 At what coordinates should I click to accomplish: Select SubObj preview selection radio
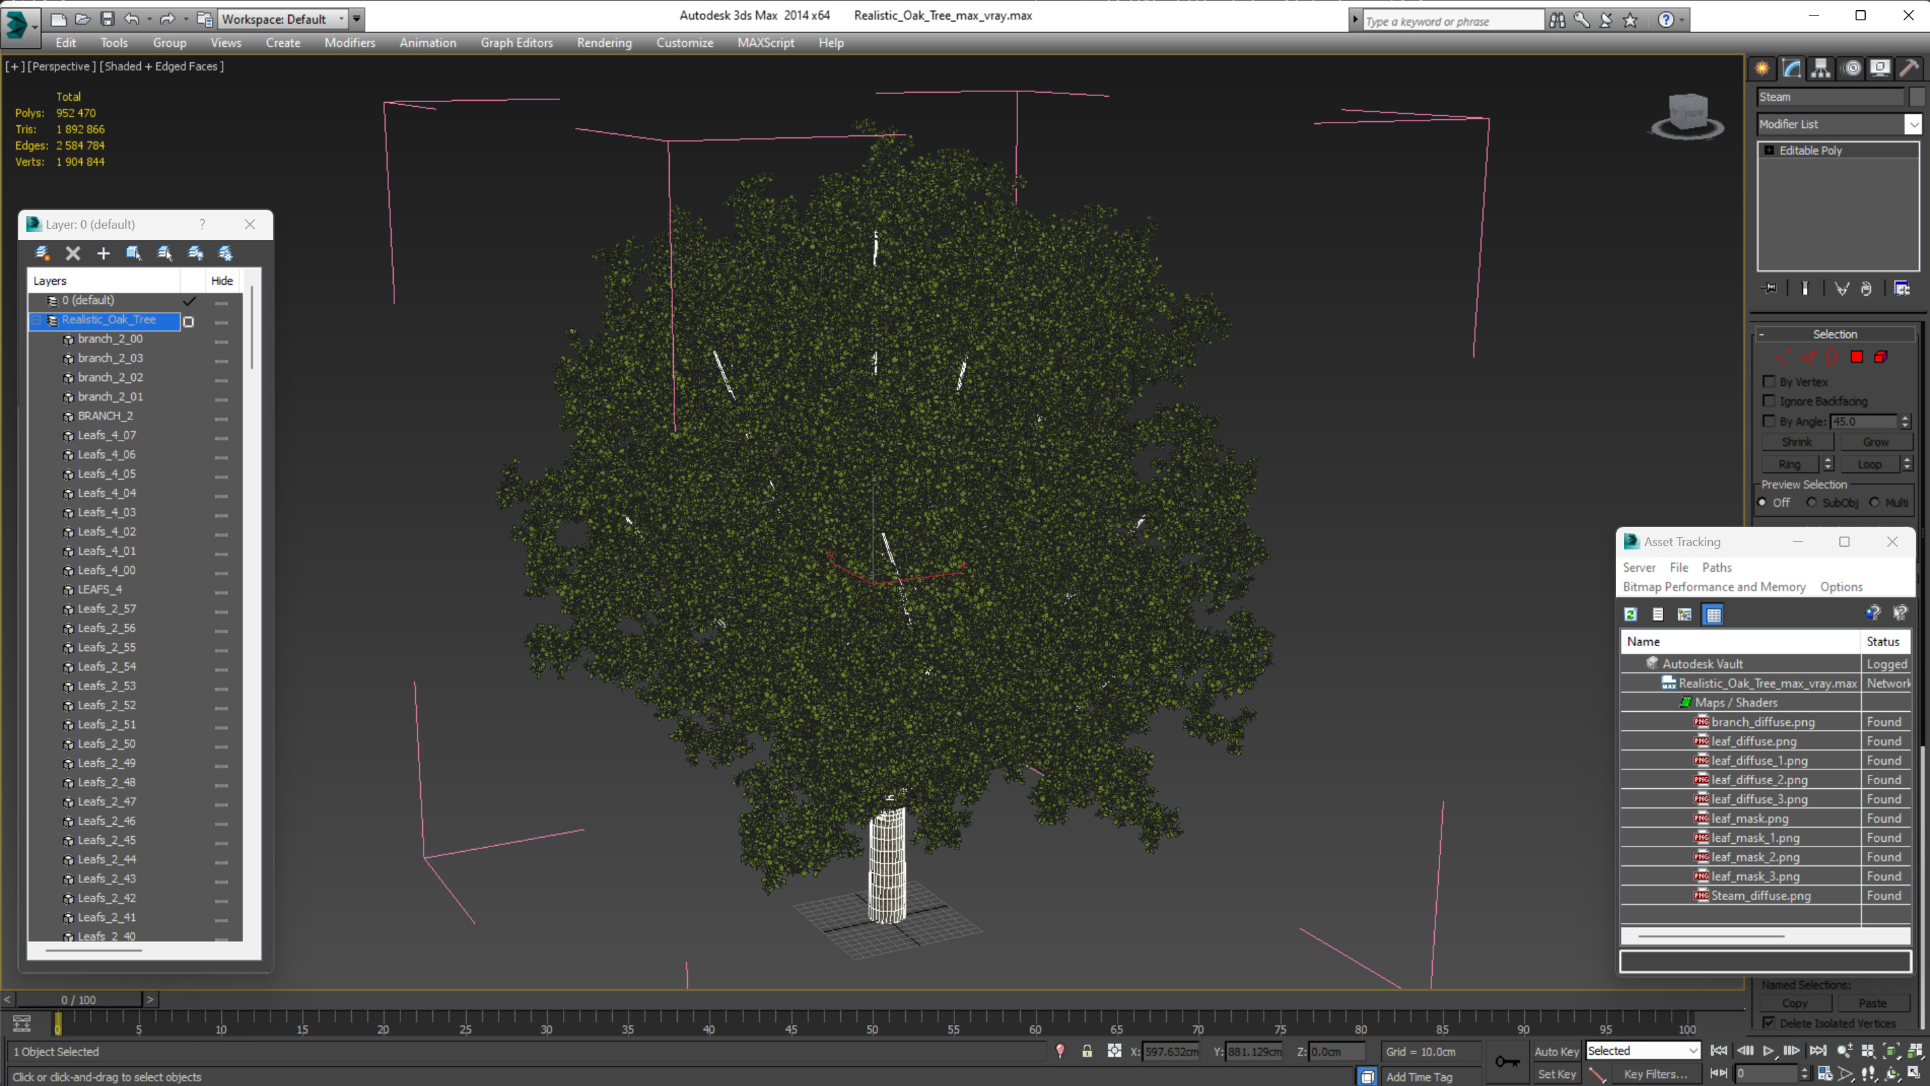1812,502
